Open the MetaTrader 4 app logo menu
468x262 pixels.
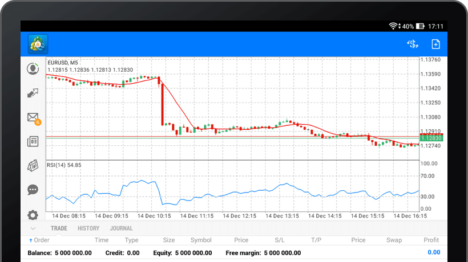[x=38, y=44]
